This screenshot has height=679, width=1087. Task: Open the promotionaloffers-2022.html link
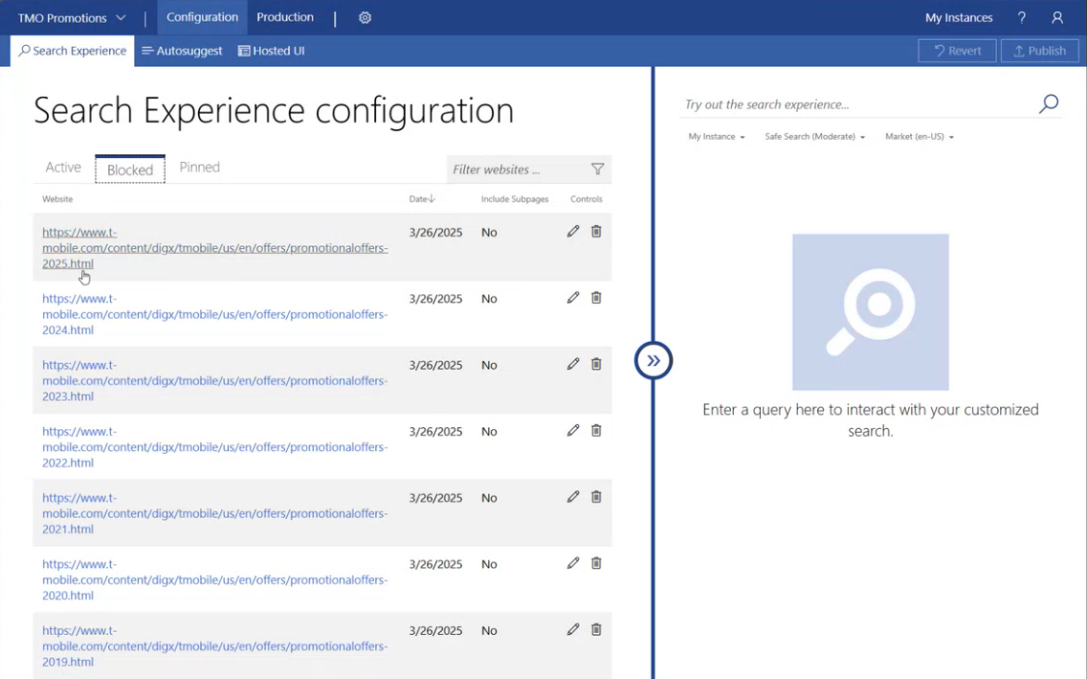[215, 446]
